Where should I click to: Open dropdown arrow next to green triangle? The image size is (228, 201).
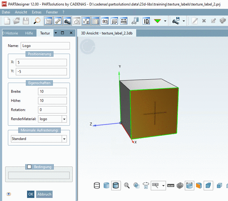(x=165, y=21)
